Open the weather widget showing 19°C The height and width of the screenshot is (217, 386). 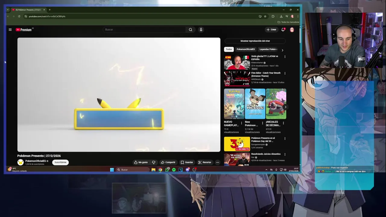coord(17,170)
